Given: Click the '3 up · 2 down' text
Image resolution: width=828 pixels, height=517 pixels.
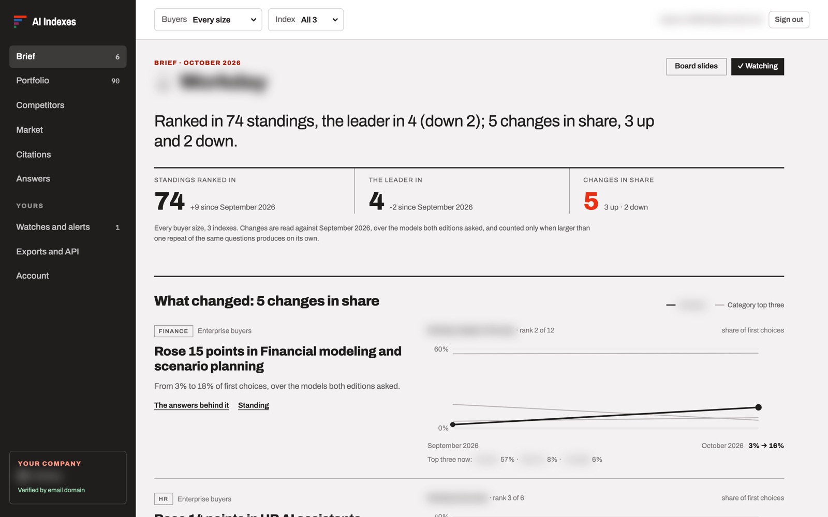Looking at the screenshot, I should pos(626,207).
